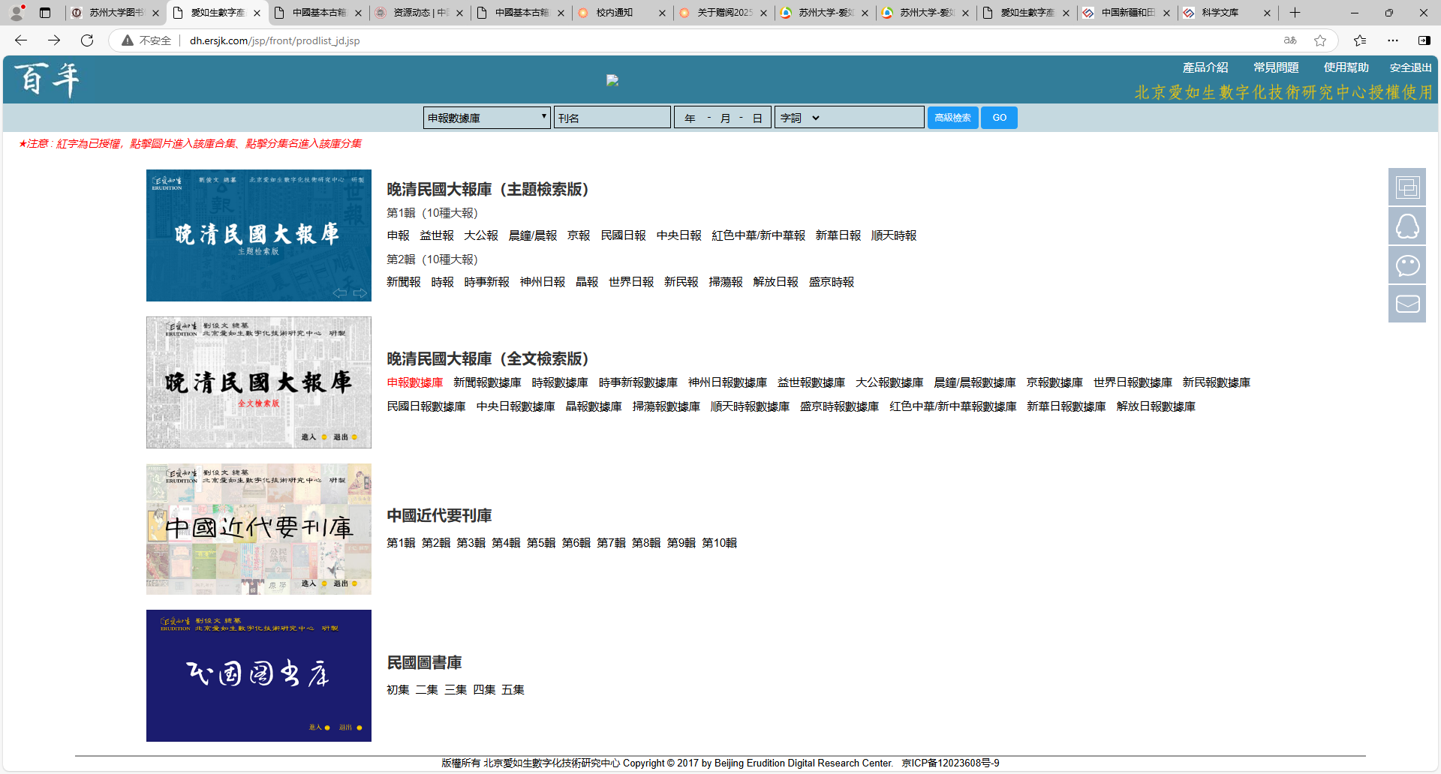Click 大公報 in the 第1輯 list
1441x774 pixels.
click(x=481, y=235)
